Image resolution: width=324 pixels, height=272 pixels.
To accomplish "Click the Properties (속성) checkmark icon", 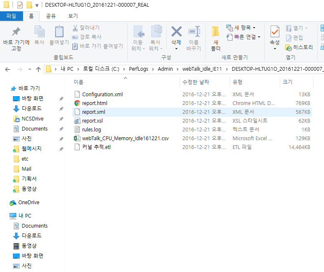I will pos(275,32).
